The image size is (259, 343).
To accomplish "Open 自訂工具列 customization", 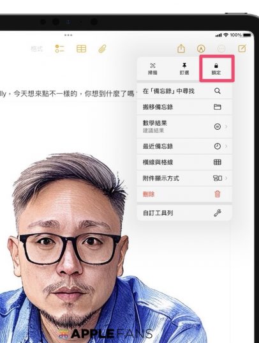I will point(184,213).
